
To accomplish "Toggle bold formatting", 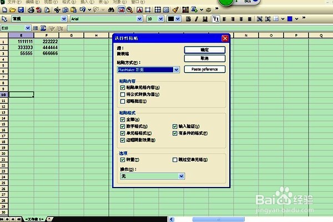I will [x=188, y=19].
